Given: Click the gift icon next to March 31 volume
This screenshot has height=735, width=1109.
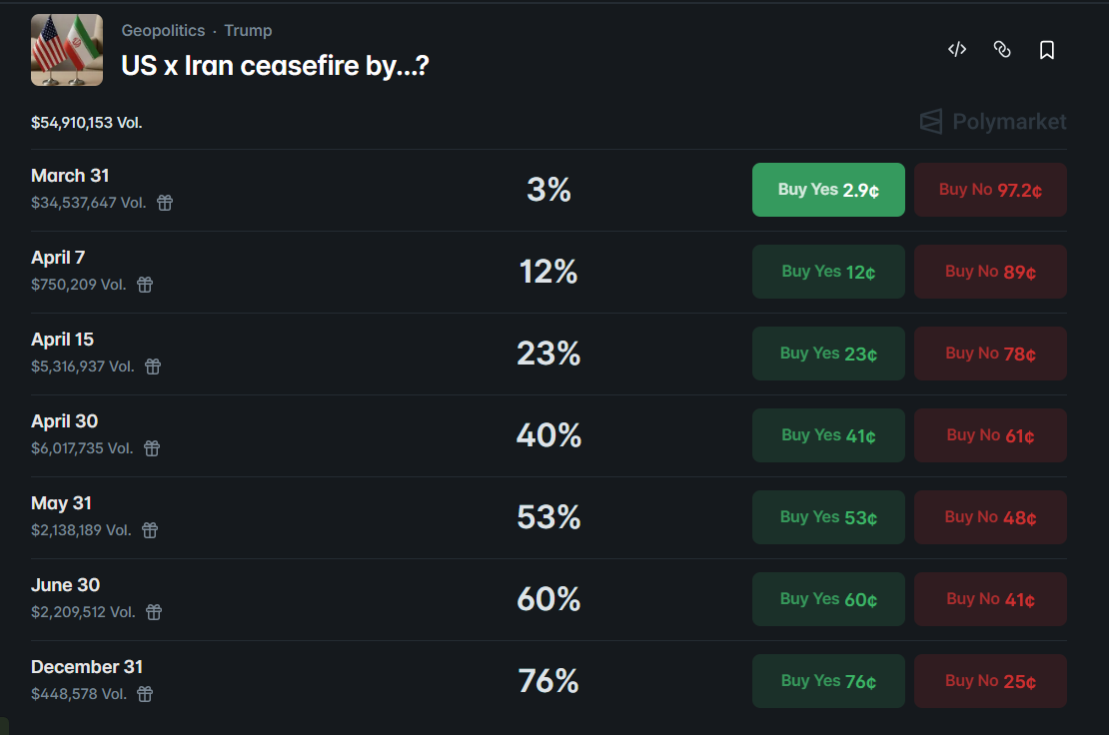Looking at the screenshot, I should pyautogui.click(x=164, y=203).
